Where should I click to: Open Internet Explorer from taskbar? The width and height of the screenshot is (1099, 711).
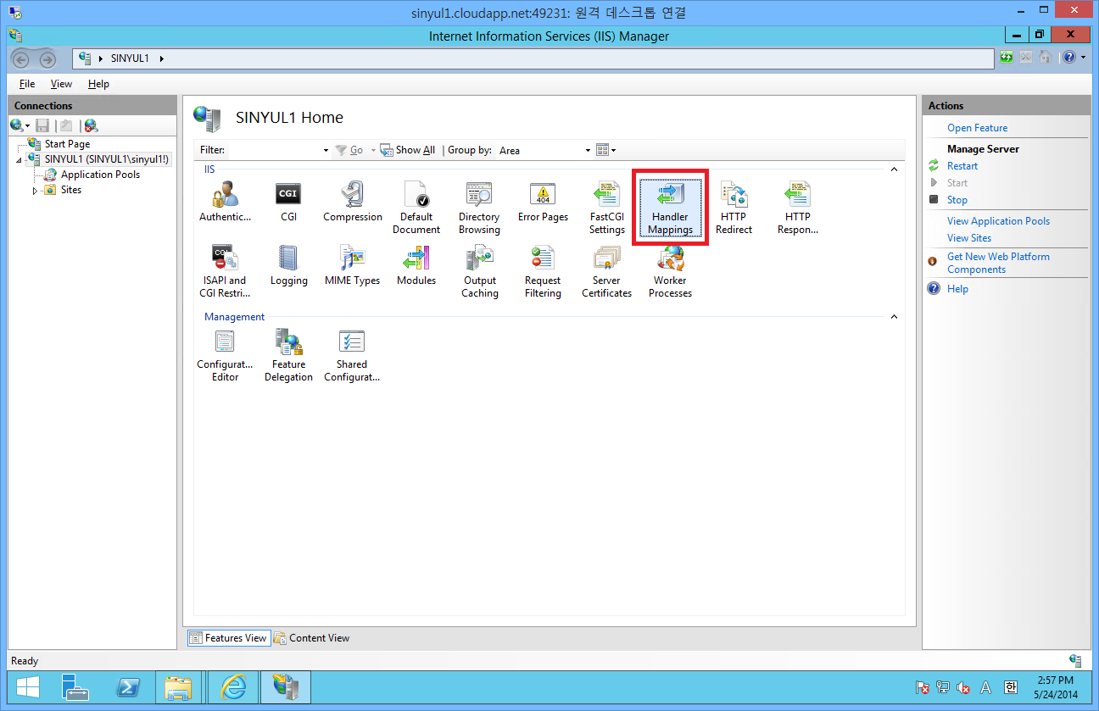tap(232, 686)
